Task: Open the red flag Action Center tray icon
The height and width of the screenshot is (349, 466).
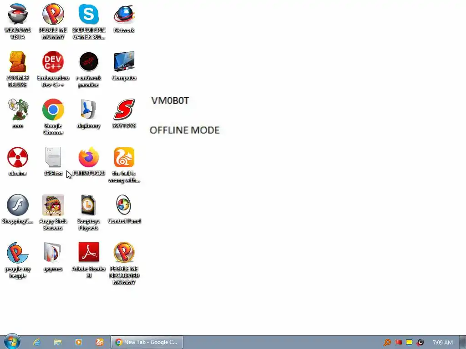Action: (398, 343)
